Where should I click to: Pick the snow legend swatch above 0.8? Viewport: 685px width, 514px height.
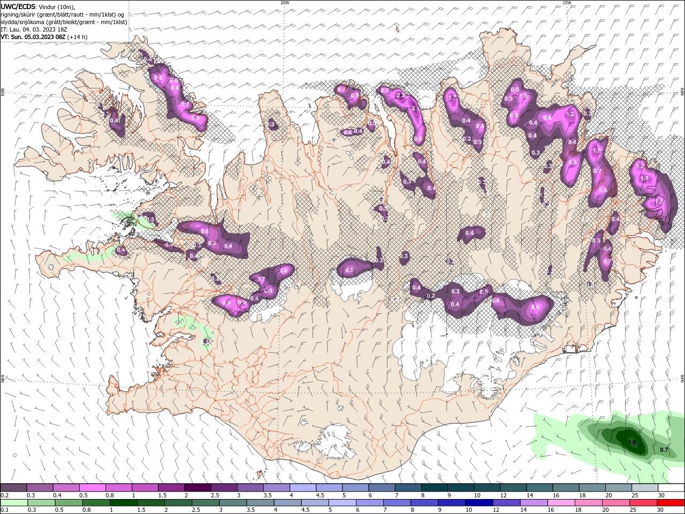(x=118, y=488)
